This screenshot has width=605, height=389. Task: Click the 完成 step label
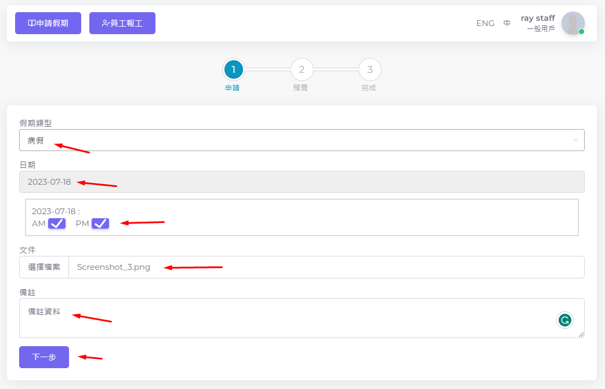click(x=368, y=88)
